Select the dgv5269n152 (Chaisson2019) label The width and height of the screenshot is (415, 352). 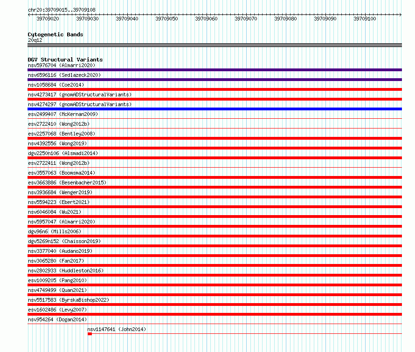64,241
